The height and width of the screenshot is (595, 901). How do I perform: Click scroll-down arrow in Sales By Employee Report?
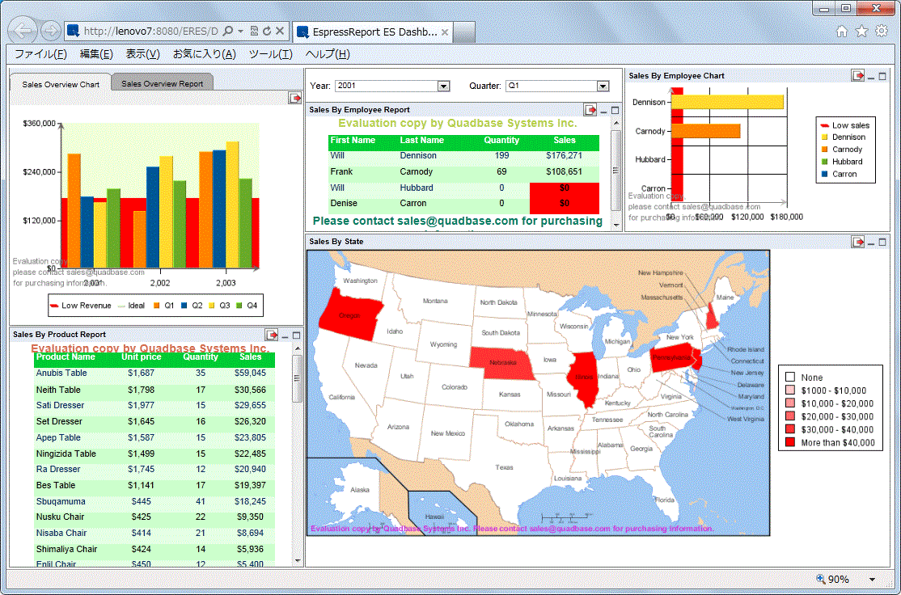click(616, 225)
